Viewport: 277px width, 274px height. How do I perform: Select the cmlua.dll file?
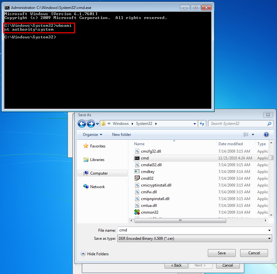(149, 206)
